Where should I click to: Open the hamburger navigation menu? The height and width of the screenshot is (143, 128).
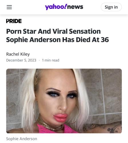click(9, 7)
